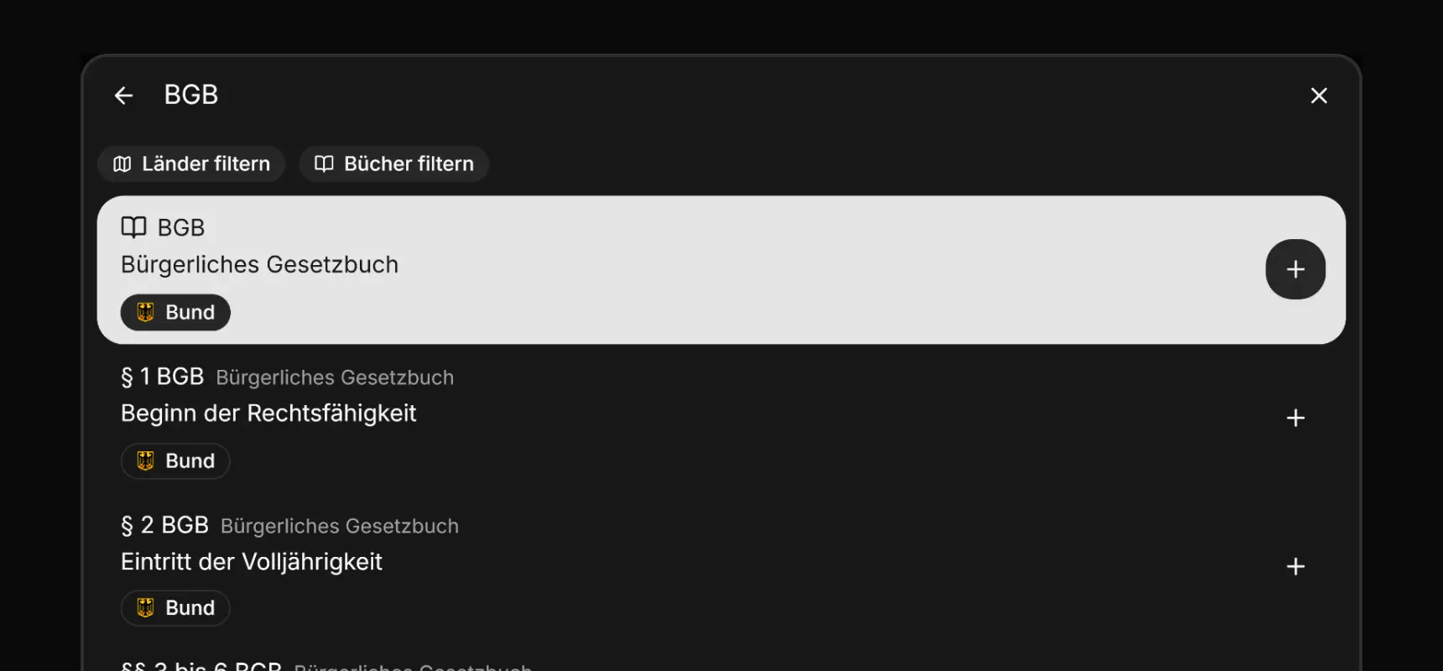Dismiss the search dialog with the X
Screen dimensions: 1443x671
pos(1319,95)
